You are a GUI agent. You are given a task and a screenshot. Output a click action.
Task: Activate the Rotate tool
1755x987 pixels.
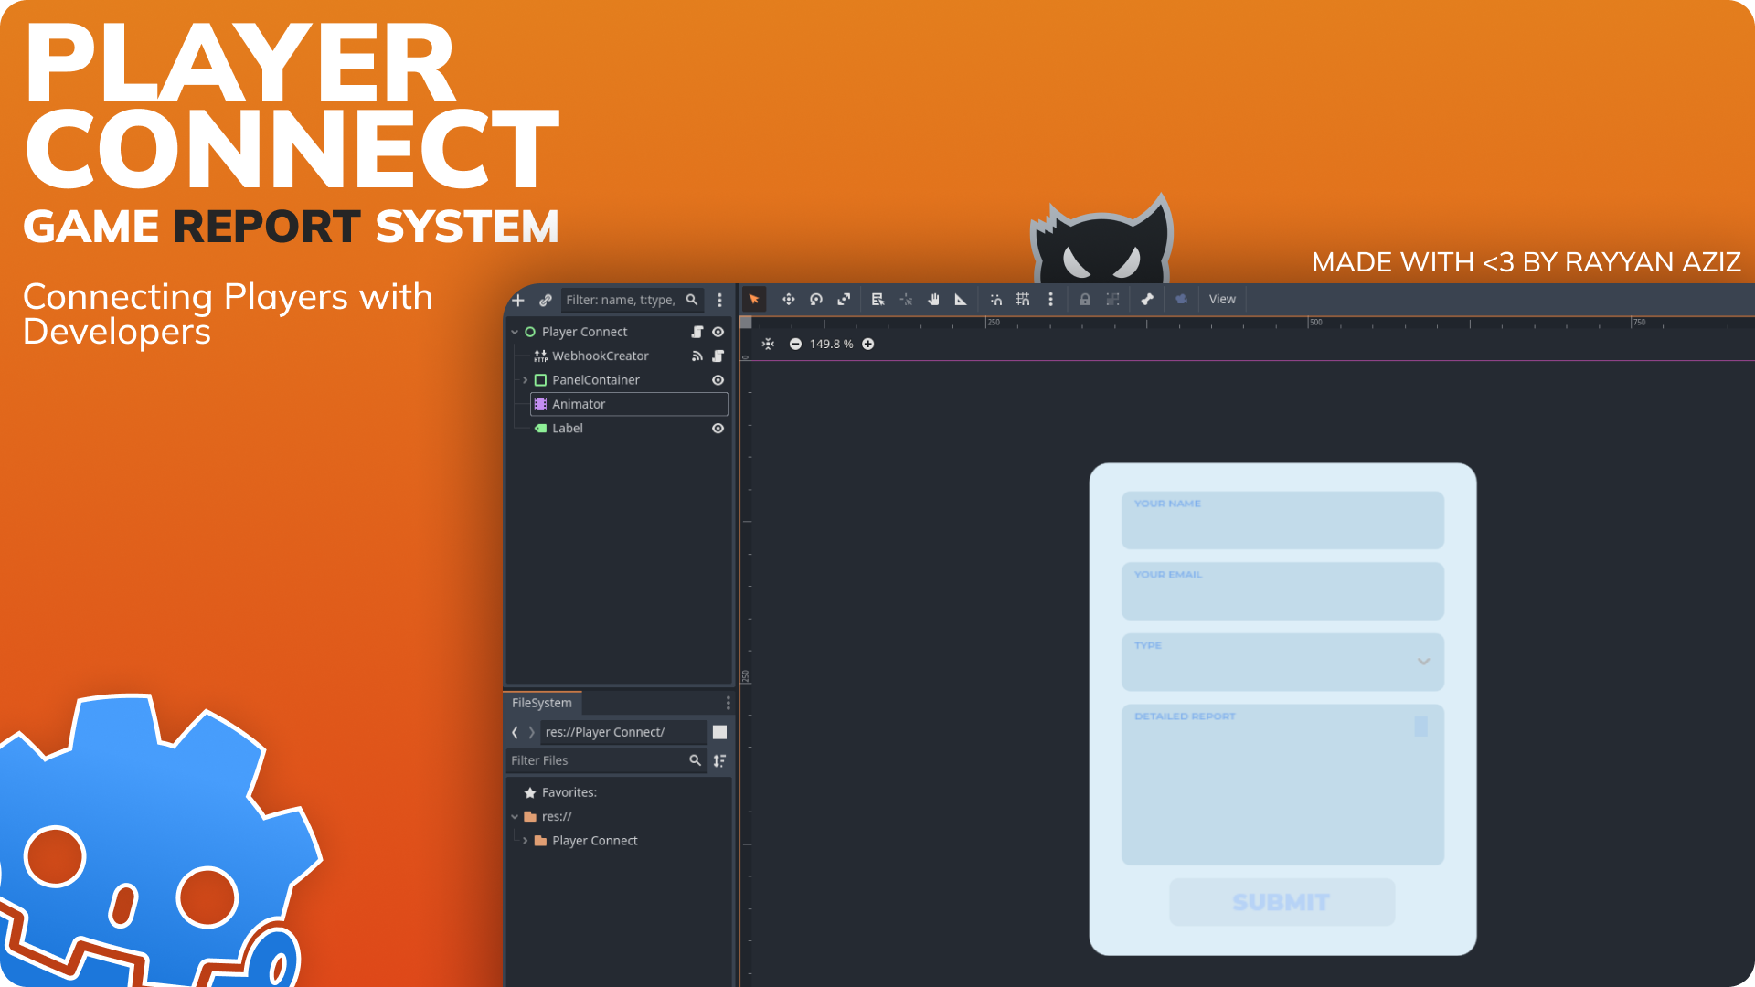tap(815, 299)
